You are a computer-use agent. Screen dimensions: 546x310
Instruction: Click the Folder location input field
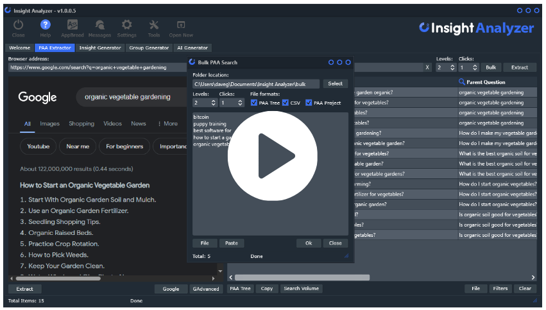tap(256, 83)
